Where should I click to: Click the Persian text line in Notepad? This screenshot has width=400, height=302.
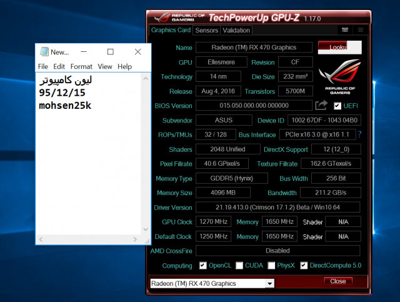click(65, 80)
